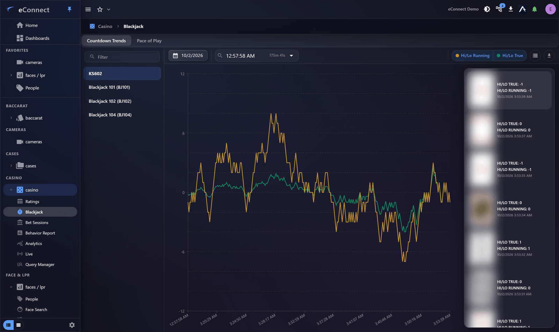The image size is (559, 332).
Task: Open the 10/2/2026 date picker
Action: click(188, 56)
